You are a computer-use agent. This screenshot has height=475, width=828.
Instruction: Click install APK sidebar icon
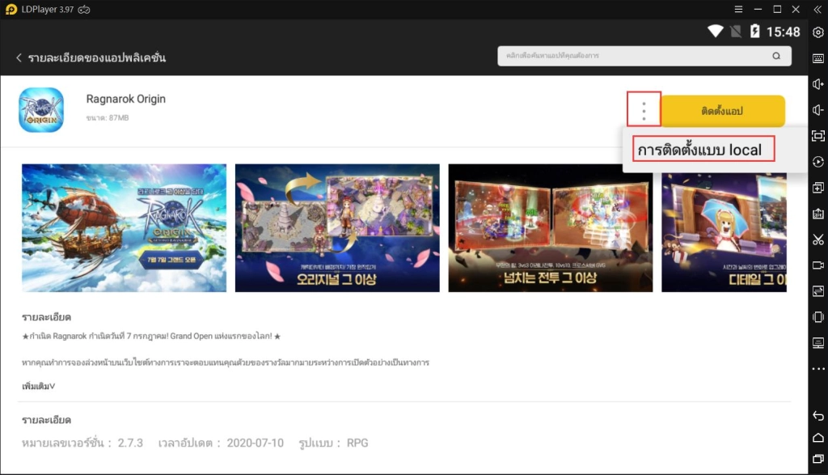818,214
